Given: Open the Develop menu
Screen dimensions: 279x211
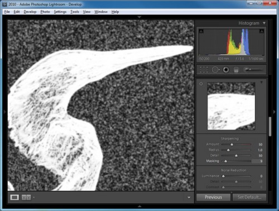Looking at the screenshot, I should click(x=30, y=12).
